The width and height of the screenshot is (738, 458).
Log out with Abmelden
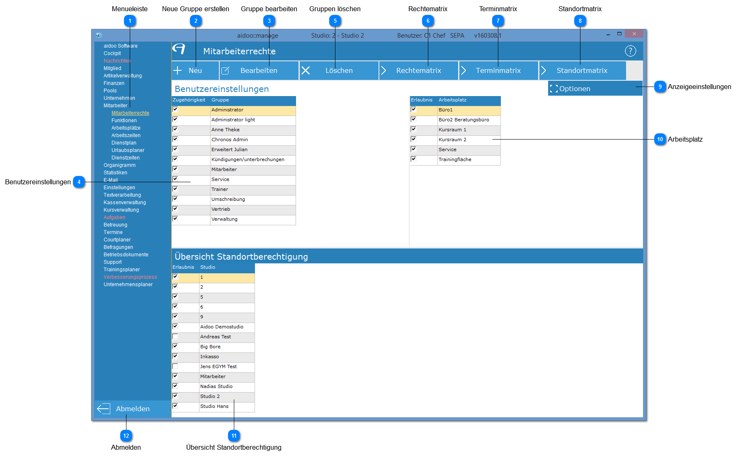click(x=133, y=409)
